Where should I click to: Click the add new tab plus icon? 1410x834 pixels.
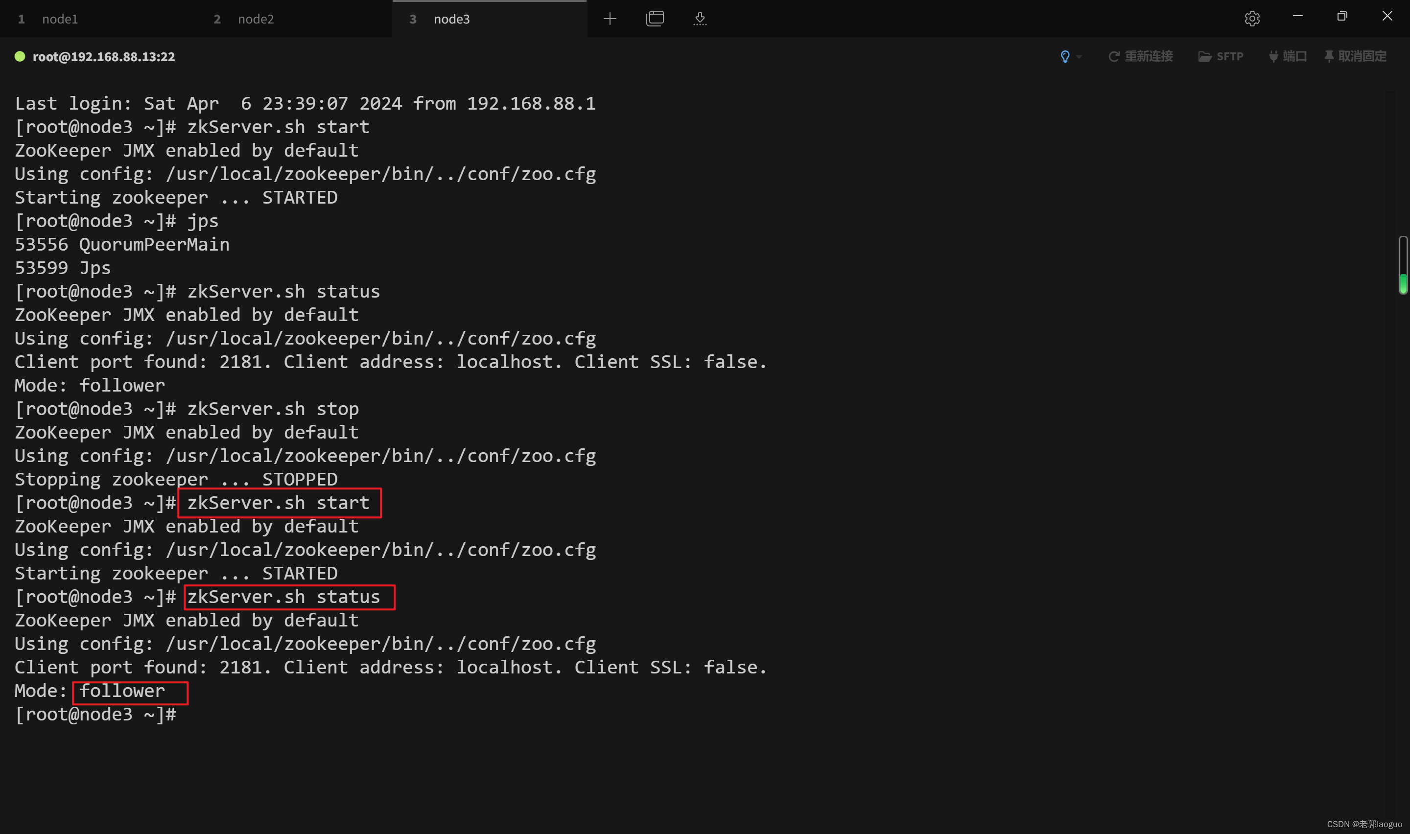pos(610,19)
